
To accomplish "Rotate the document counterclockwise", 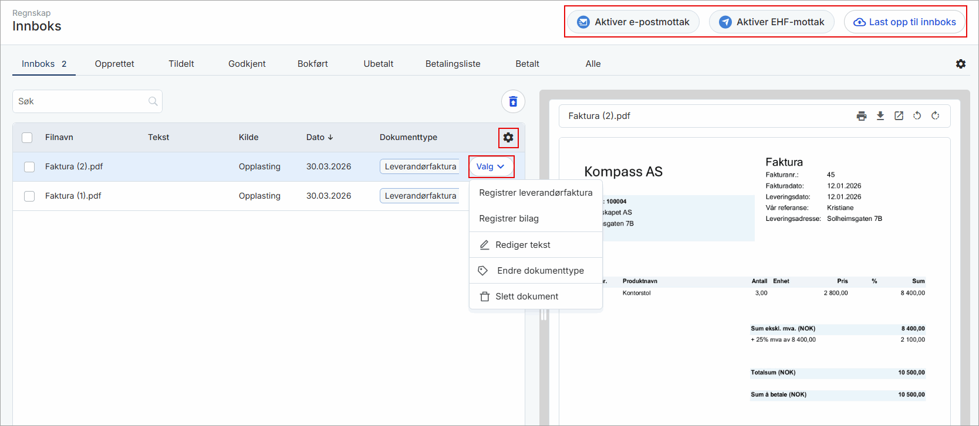I will [917, 116].
